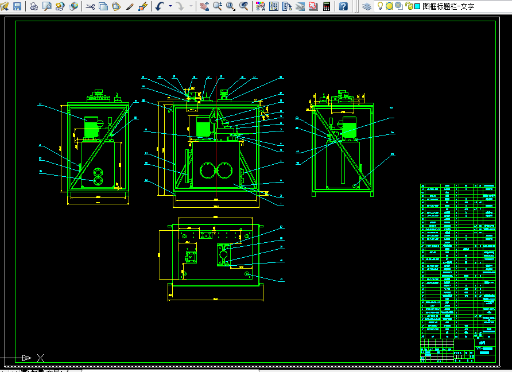This screenshot has width=512, height=372.
Task: Select the Match Properties brush icon
Action: click(130, 6)
